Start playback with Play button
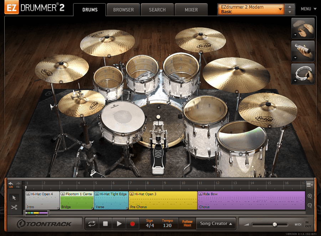Viewport: 321px width, 236px height. 119,223
